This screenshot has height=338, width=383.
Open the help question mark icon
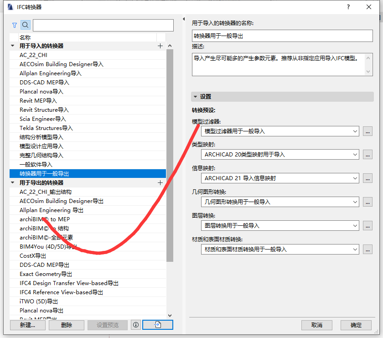[348, 7]
